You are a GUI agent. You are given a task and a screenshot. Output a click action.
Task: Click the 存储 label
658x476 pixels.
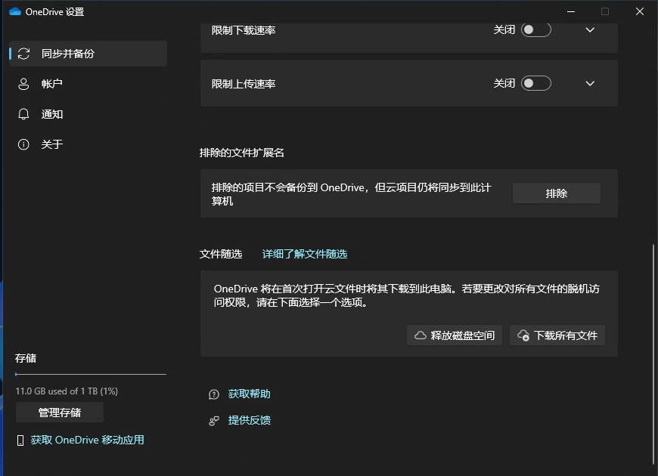coord(26,358)
